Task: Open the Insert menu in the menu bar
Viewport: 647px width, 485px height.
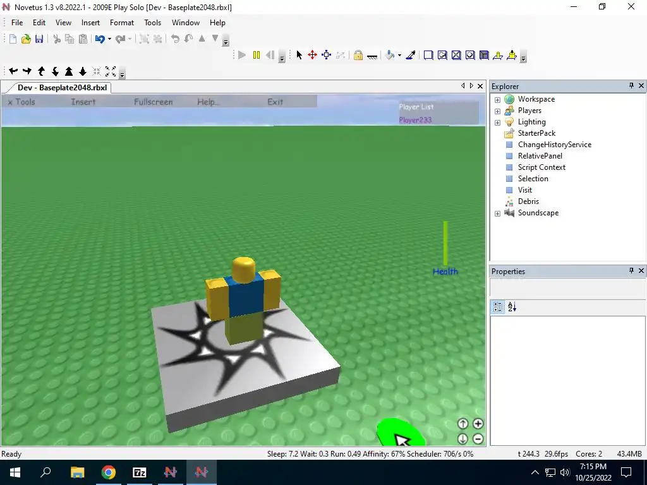Action: [x=90, y=23]
